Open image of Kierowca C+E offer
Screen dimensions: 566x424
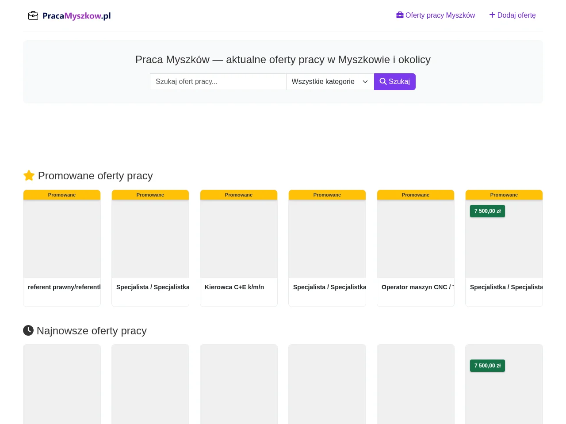239,239
